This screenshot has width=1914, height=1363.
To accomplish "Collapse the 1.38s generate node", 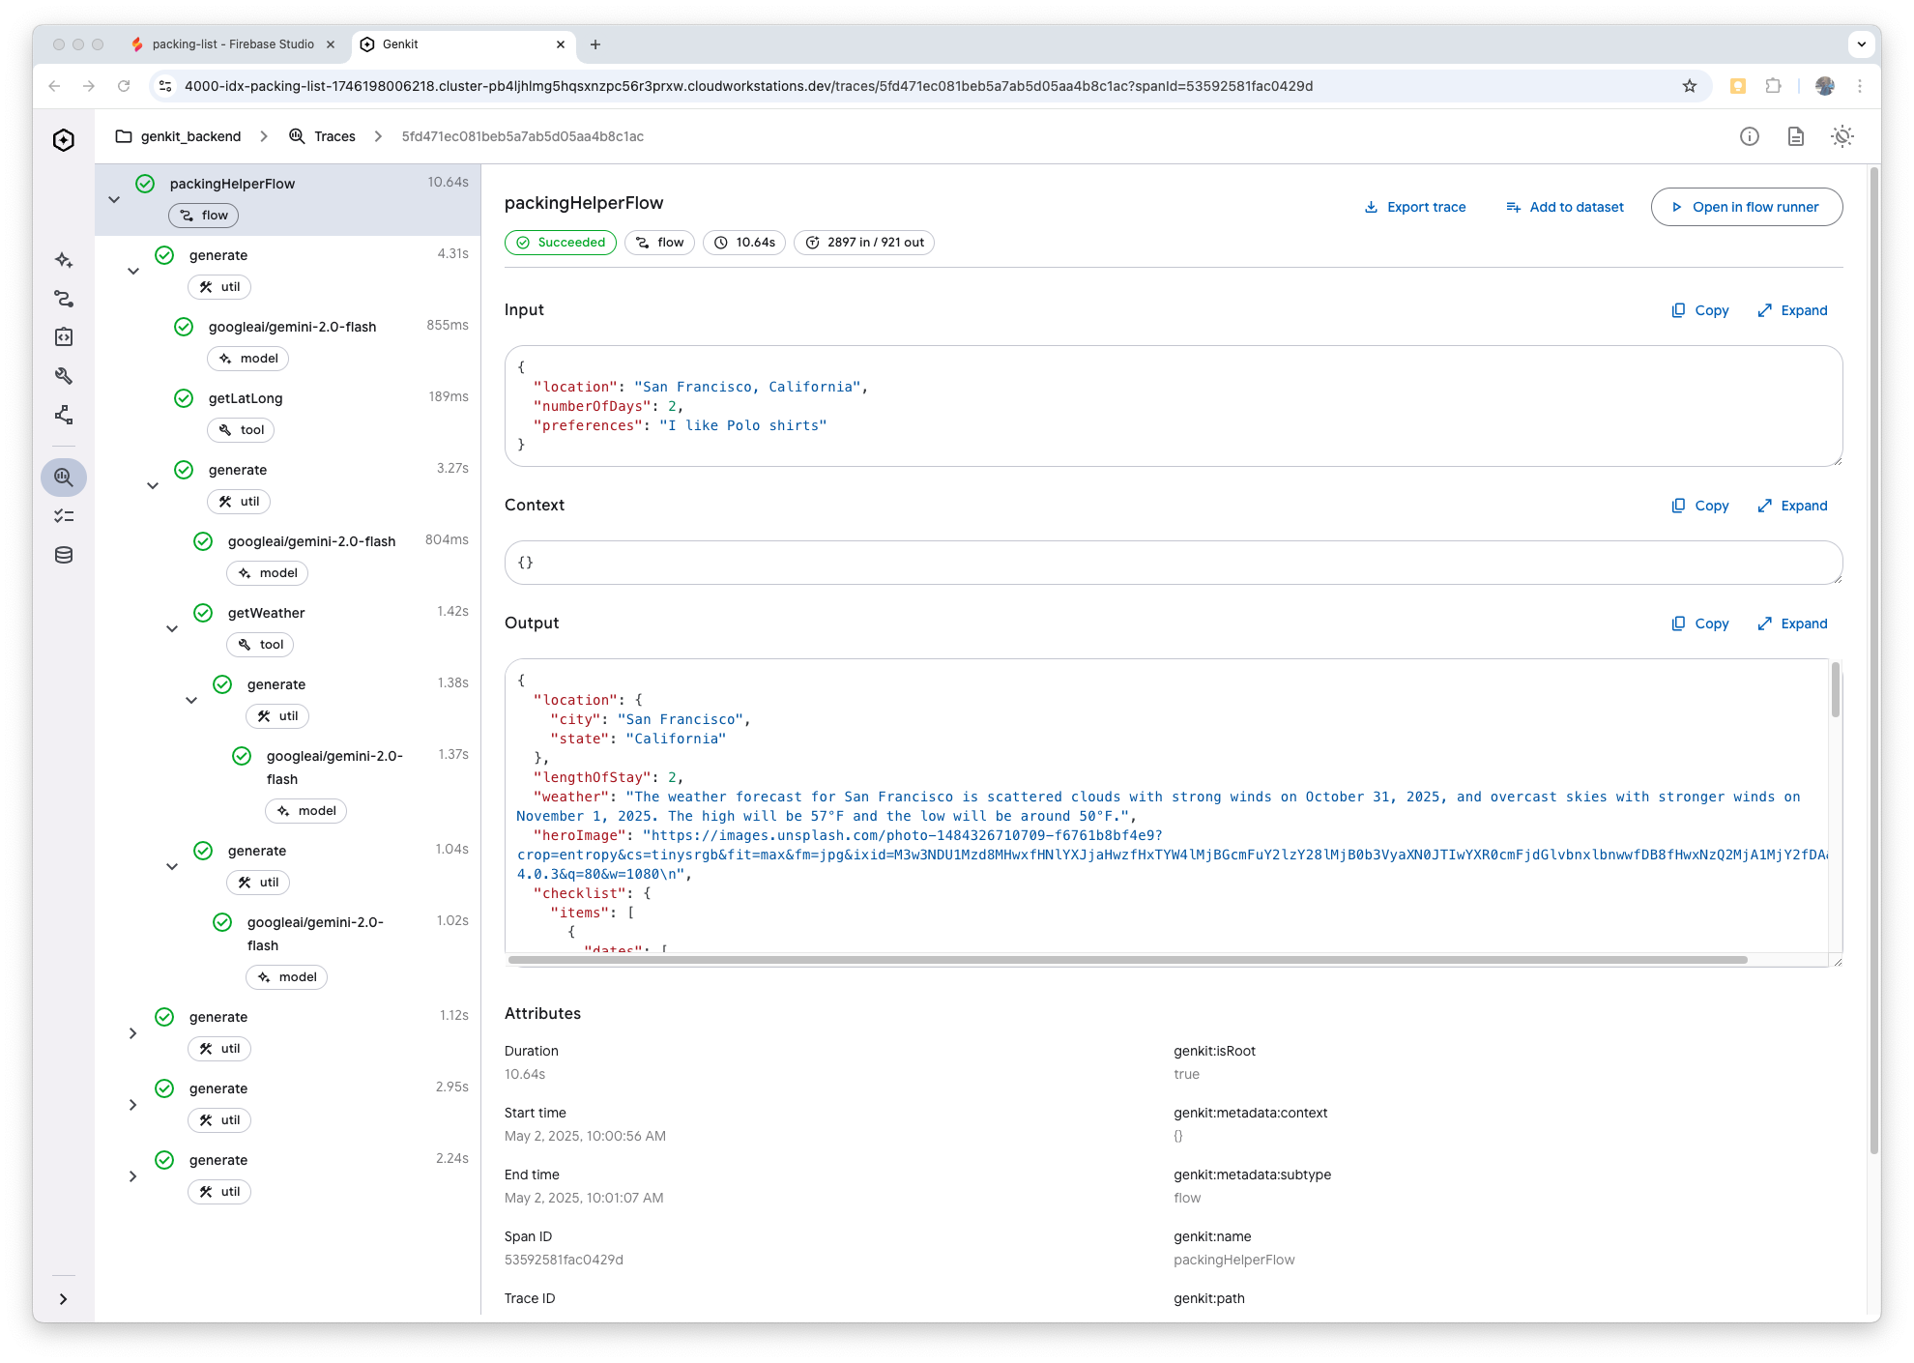I will tap(191, 700).
